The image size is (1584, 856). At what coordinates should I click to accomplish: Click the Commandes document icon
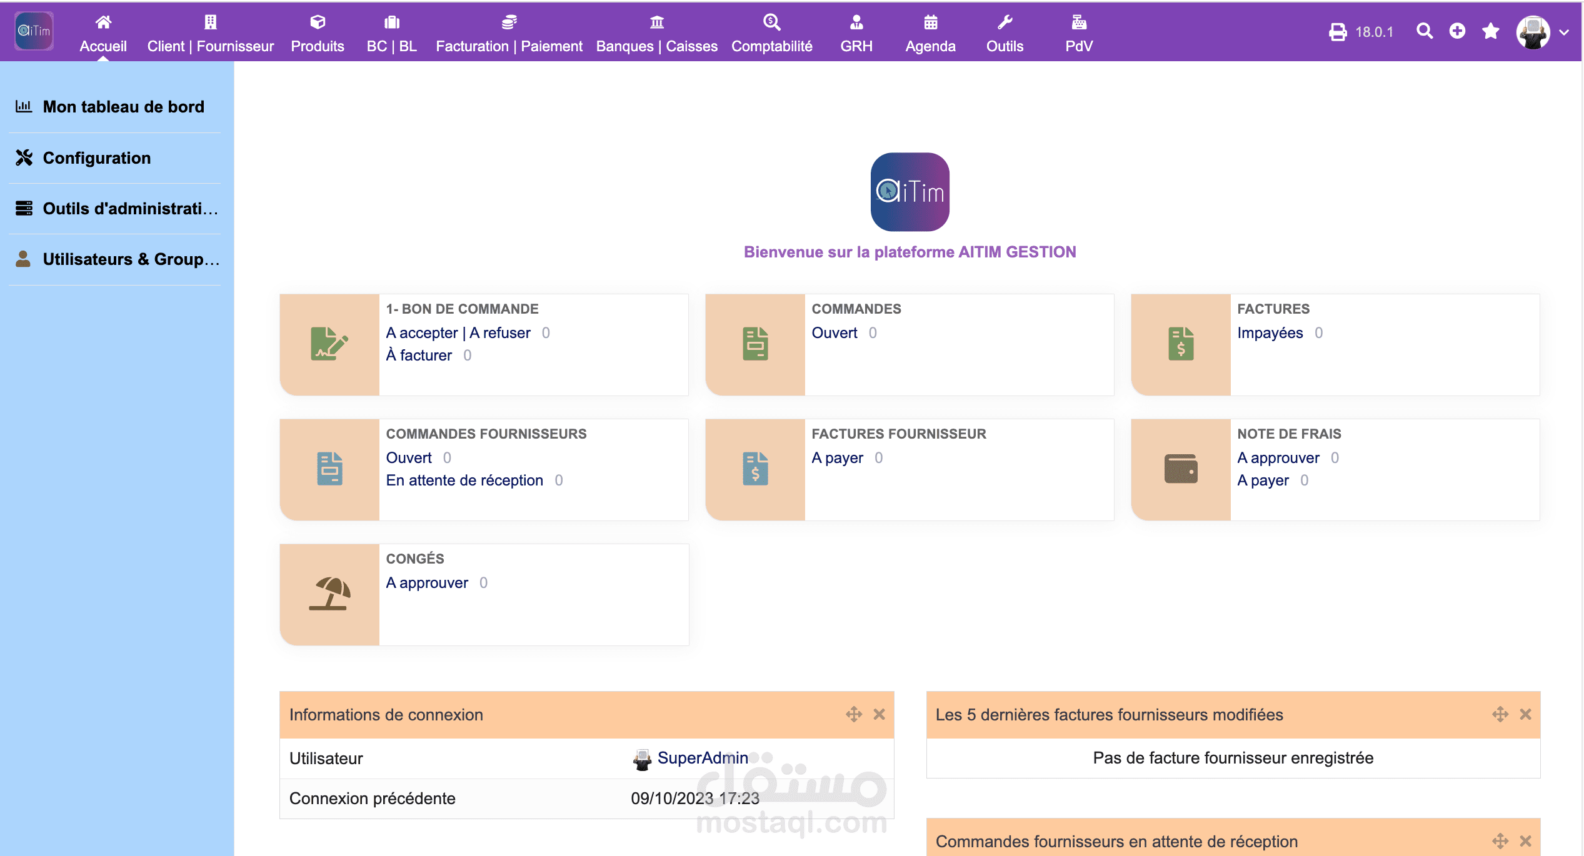click(755, 344)
